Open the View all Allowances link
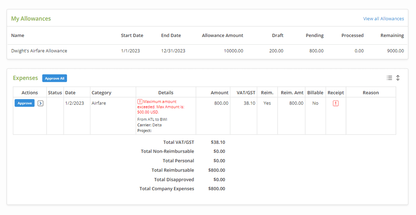The width and height of the screenshot is (416, 215). pyautogui.click(x=383, y=19)
